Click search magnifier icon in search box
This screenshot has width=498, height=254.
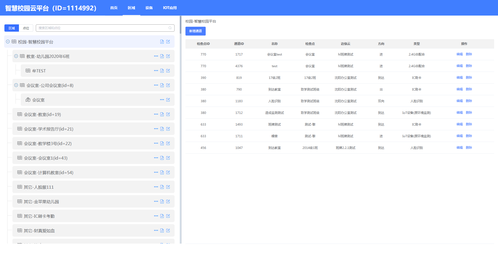tap(170, 28)
